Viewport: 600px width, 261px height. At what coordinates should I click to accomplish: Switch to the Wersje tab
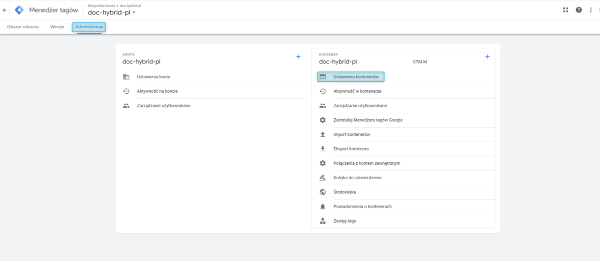click(57, 27)
